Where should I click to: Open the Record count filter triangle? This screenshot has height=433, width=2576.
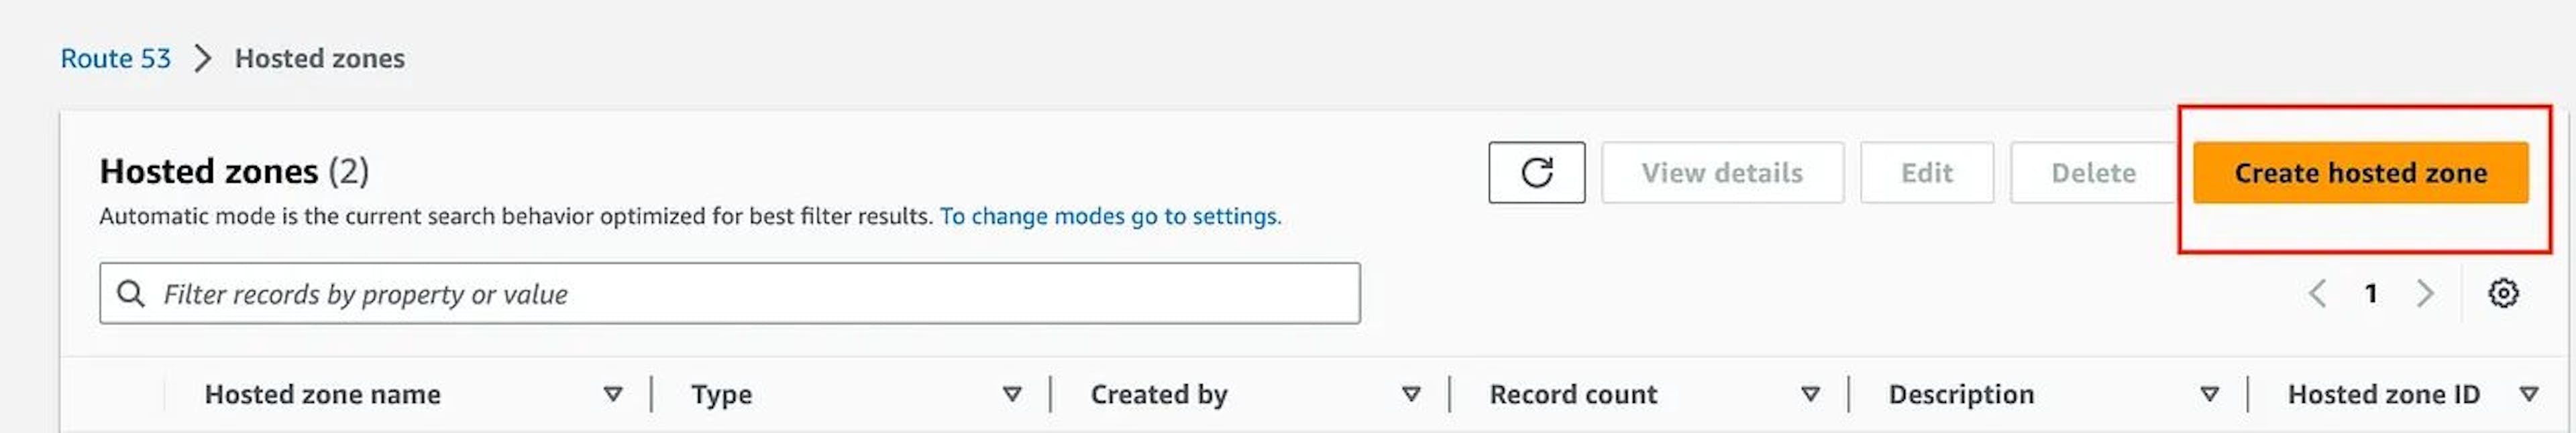coord(1809,393)
